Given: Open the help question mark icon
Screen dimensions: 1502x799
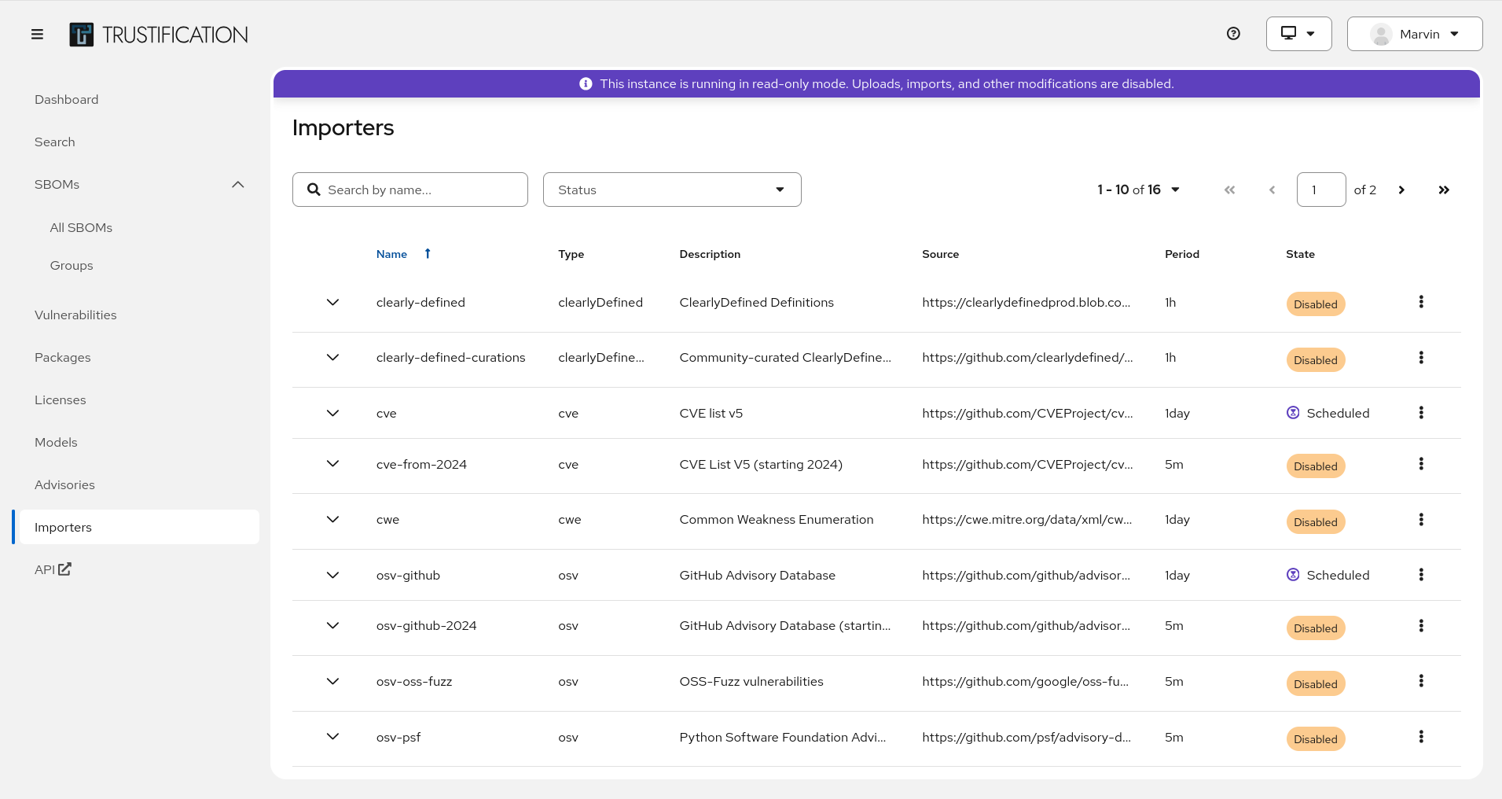Looking at the screenshot, I should pyautogui.click(x=1233, y=34).
